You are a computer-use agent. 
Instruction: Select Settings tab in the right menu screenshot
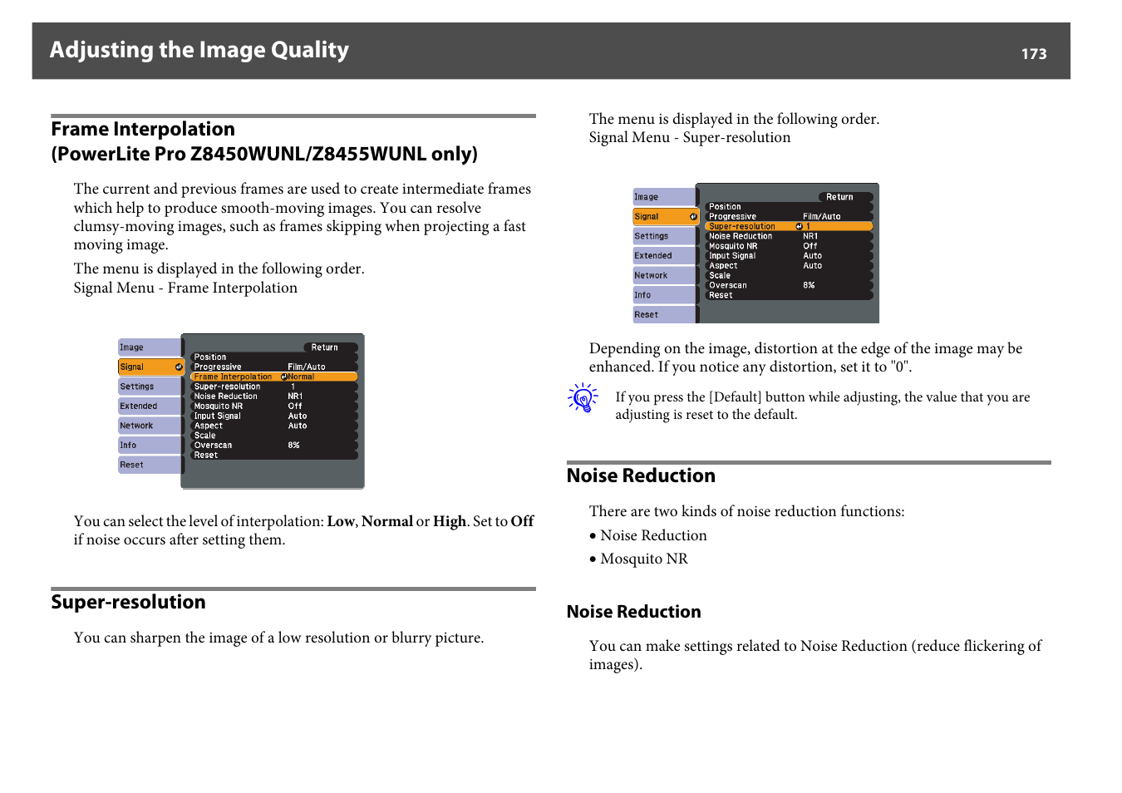pyautogui.click(x=664, y=236)
